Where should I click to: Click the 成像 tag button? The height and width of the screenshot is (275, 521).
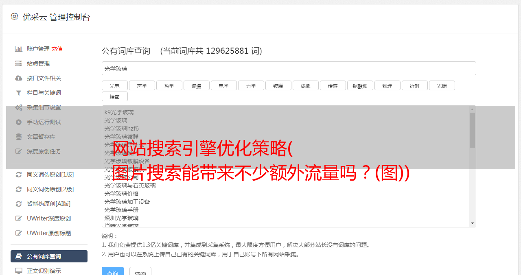tap(305, 85)
